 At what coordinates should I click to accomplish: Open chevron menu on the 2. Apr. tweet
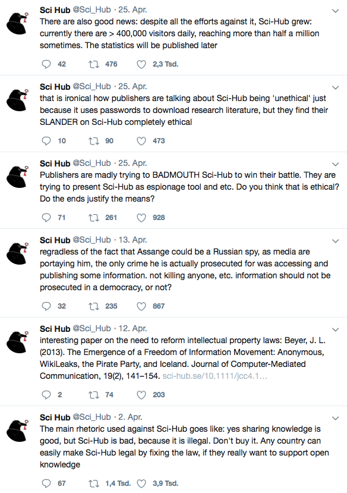[335, 419]
